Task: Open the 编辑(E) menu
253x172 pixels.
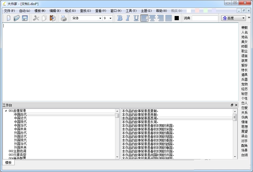Action: [x=55, y=11]
